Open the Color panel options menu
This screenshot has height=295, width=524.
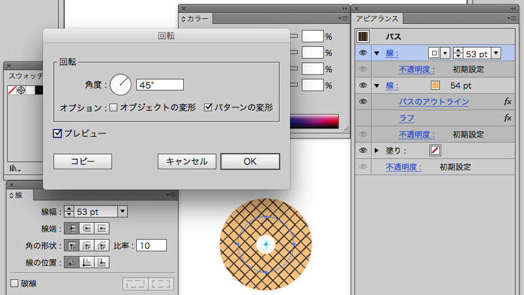pos(343,19)
